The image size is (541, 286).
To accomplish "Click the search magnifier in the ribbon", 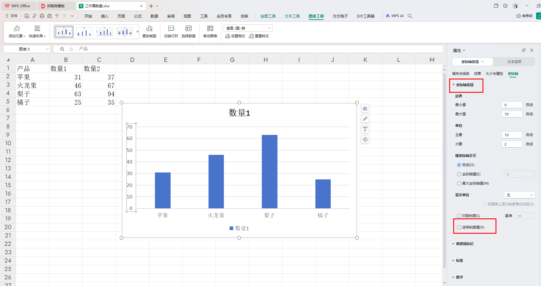I will (410, 16).
